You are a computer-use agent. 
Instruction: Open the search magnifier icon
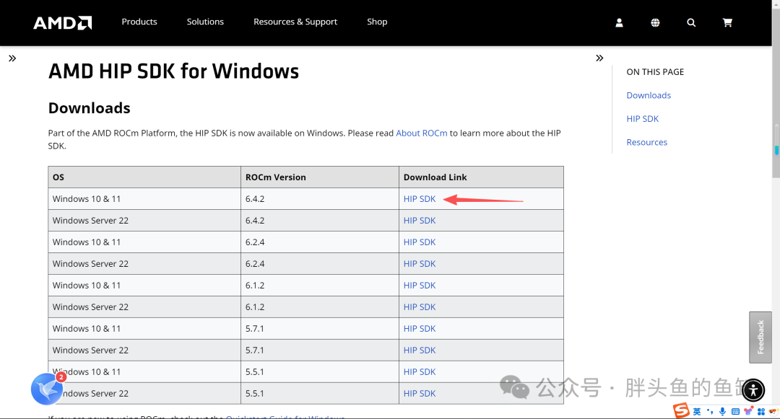pos(691,22)
